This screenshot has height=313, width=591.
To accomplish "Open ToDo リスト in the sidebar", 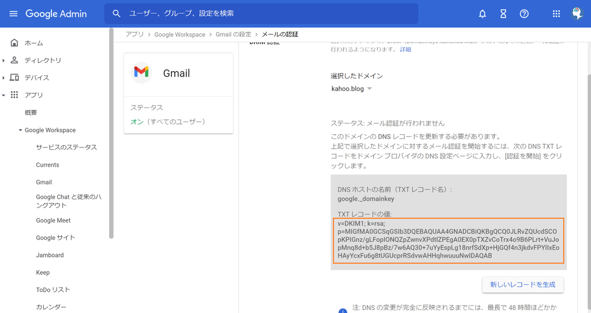I will [53, 289].
